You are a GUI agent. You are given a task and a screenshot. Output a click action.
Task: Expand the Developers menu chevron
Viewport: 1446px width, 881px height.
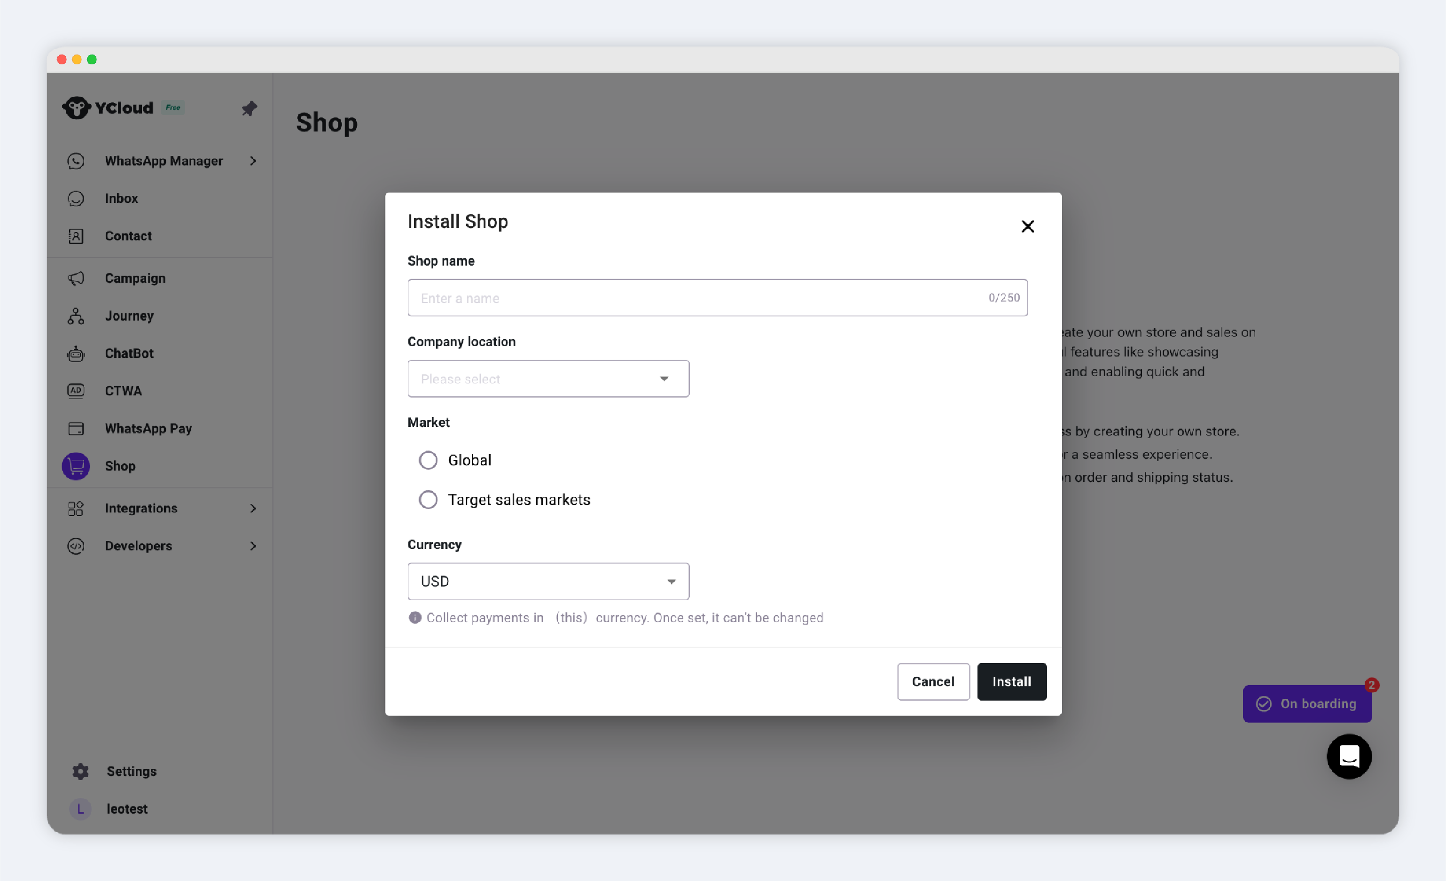coord(253,546)
